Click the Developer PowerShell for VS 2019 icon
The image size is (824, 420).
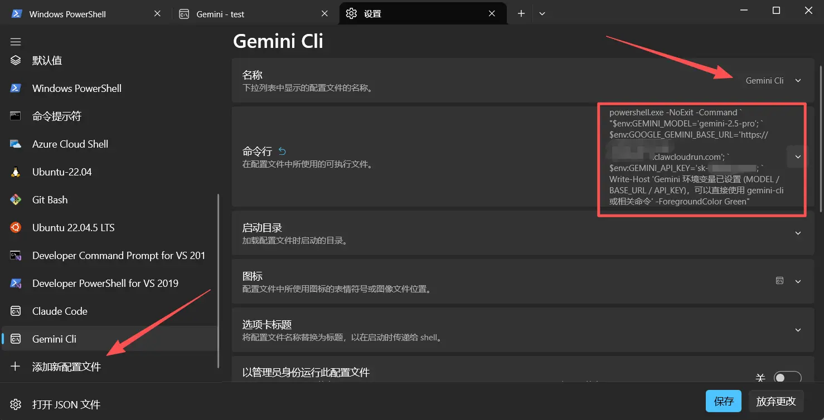(16, 284)
